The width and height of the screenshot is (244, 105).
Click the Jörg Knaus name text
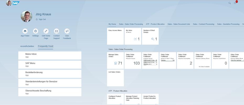coord(43,14)
